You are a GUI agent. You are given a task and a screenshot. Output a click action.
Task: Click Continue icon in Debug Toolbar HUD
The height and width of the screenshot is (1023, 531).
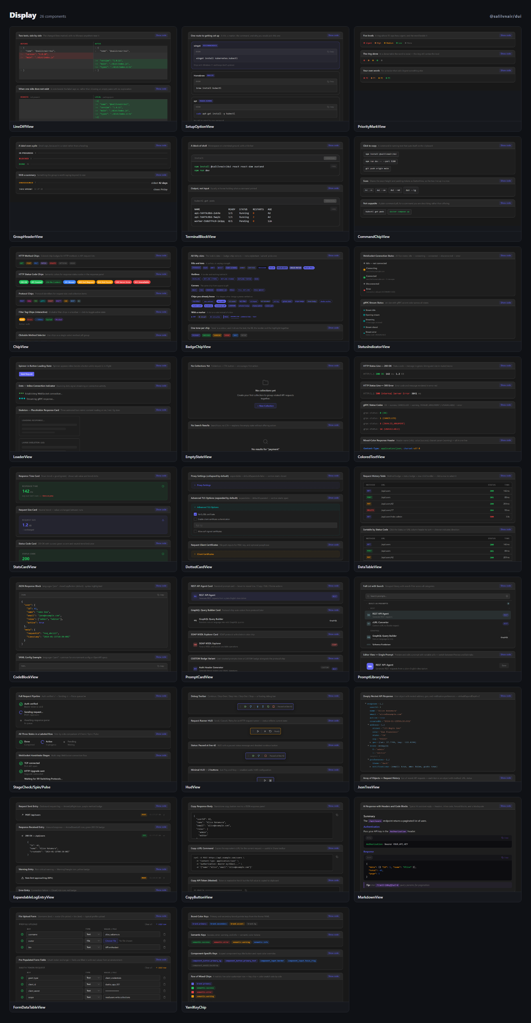tap(246, 707)
